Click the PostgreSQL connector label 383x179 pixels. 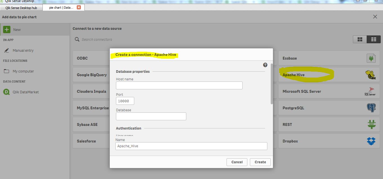[x=293, y=108]
